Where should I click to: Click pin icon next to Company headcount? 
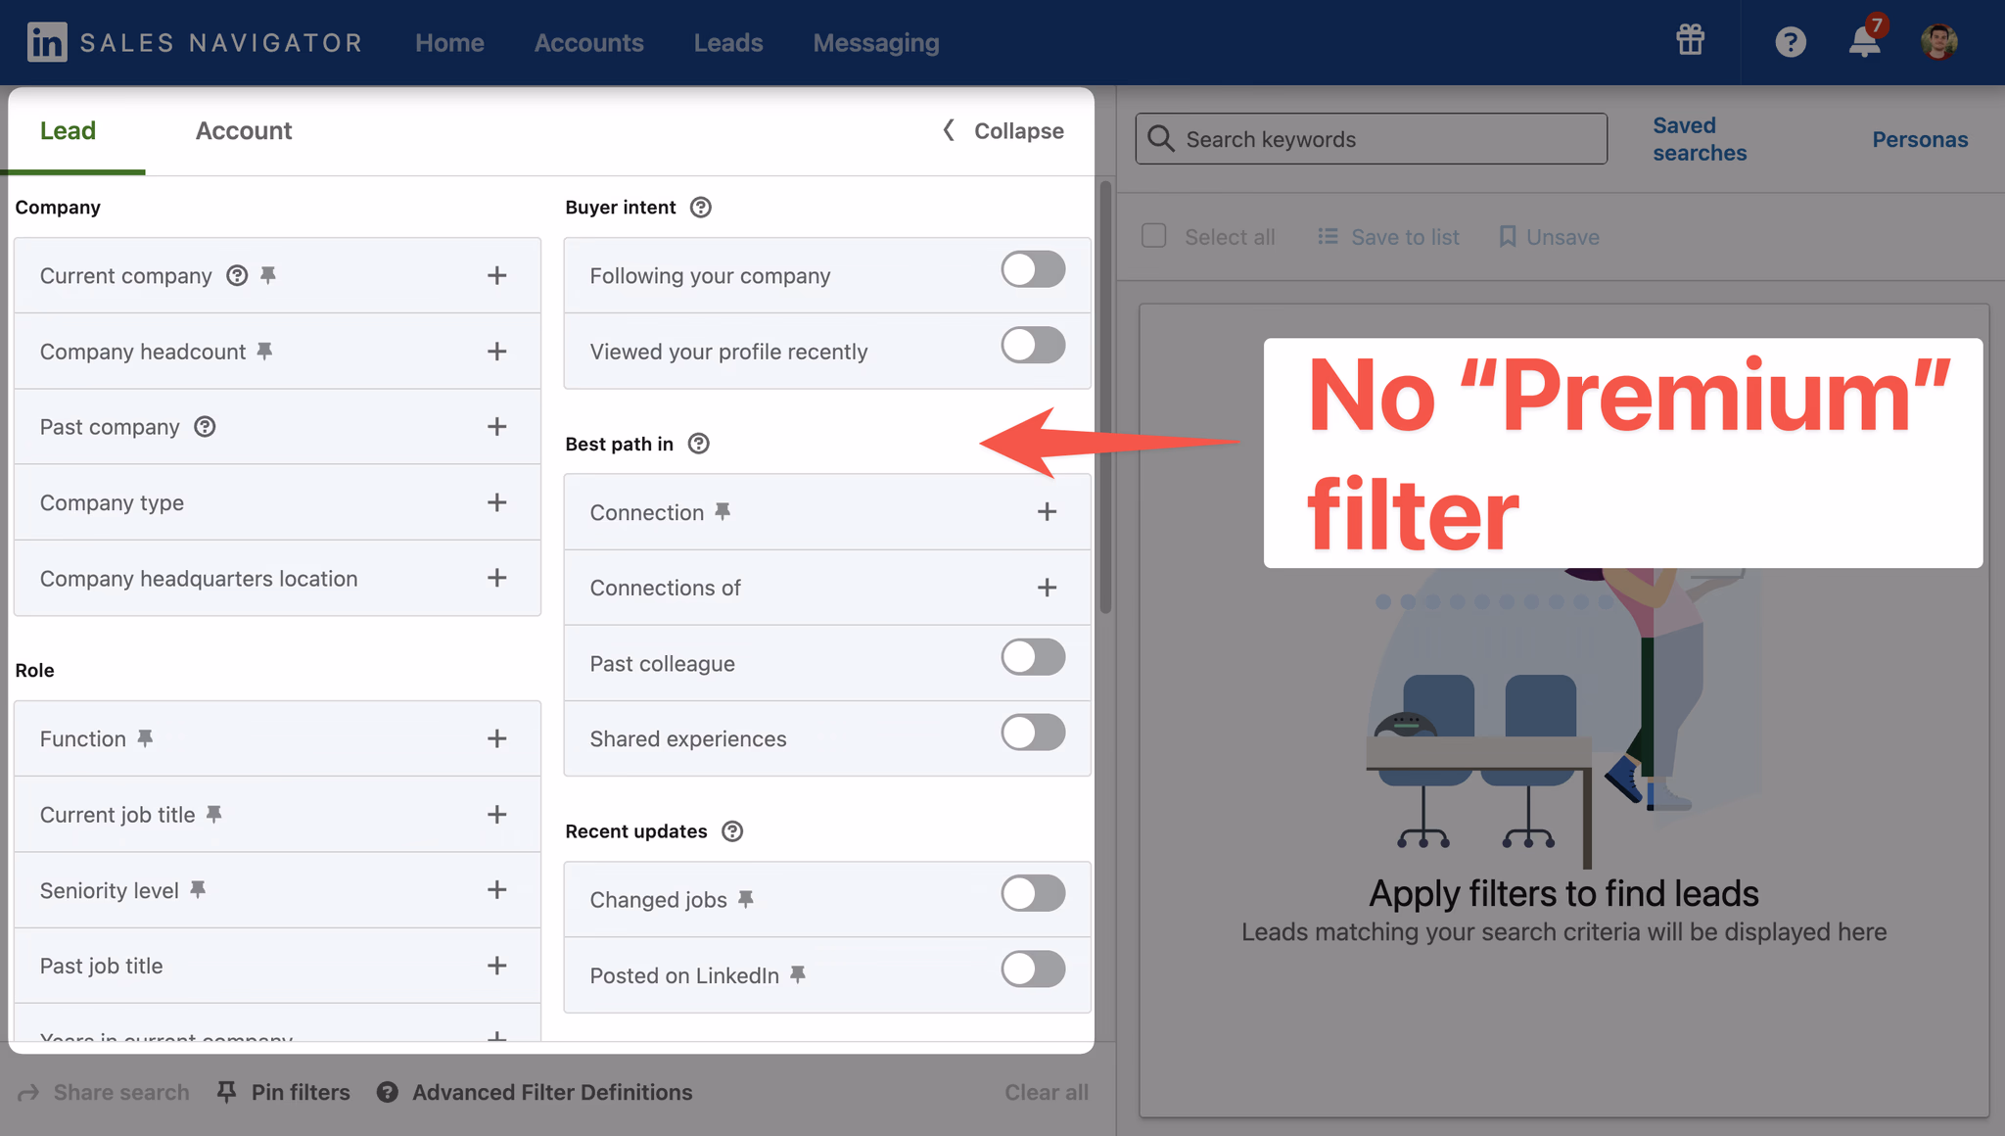[264, 351]
